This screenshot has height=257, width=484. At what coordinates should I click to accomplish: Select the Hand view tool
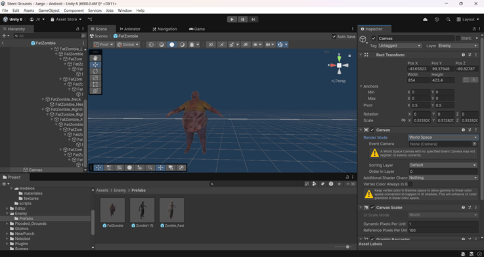[x=95, y=58]
